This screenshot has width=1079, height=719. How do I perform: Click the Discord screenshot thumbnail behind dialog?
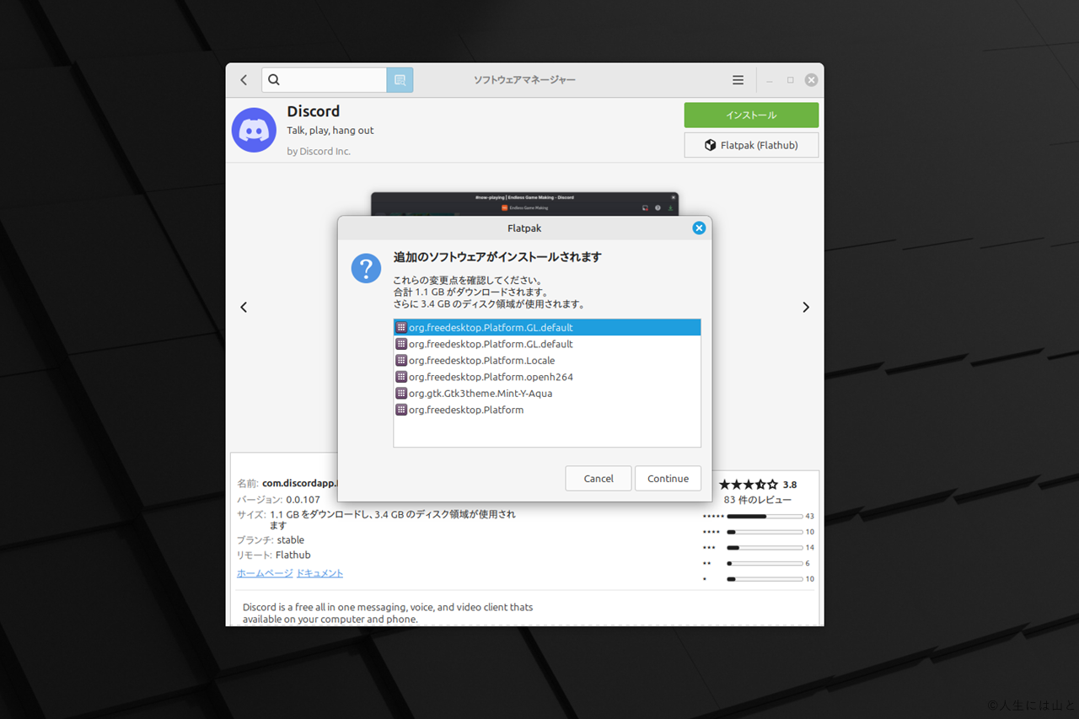tap(524, 203)
